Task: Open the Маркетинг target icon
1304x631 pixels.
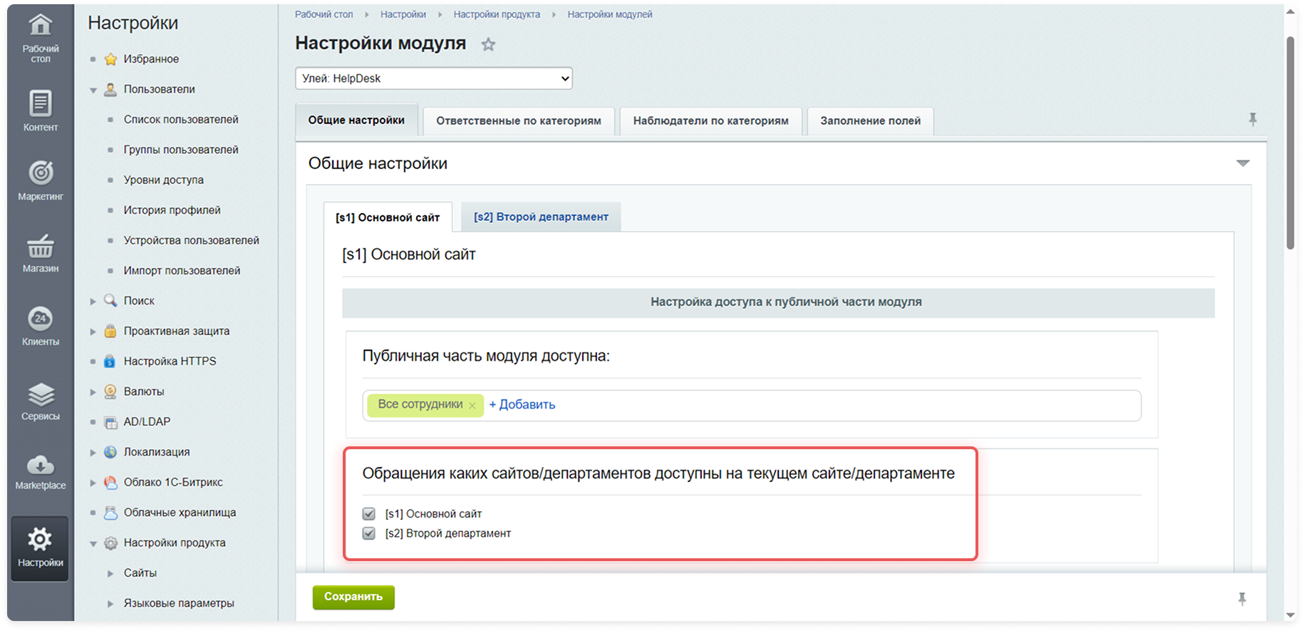Action: (41, 172)
